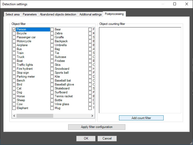Click the Cancel button
This screenshot has width=193, height=145.
pyautogui.click(x=107, y=138)
